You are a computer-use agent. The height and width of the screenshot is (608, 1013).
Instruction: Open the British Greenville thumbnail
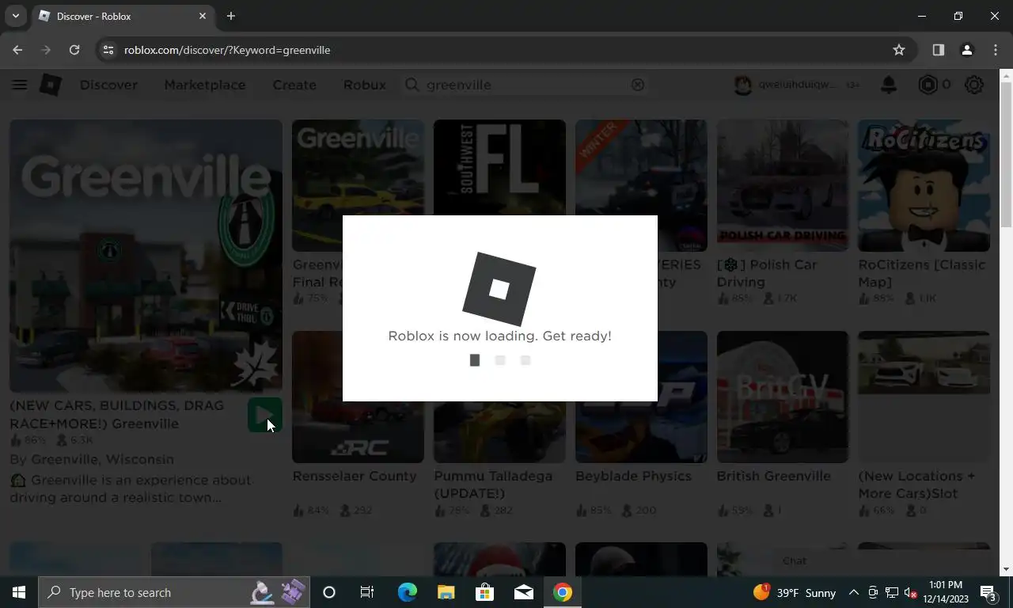coord(783,397)
